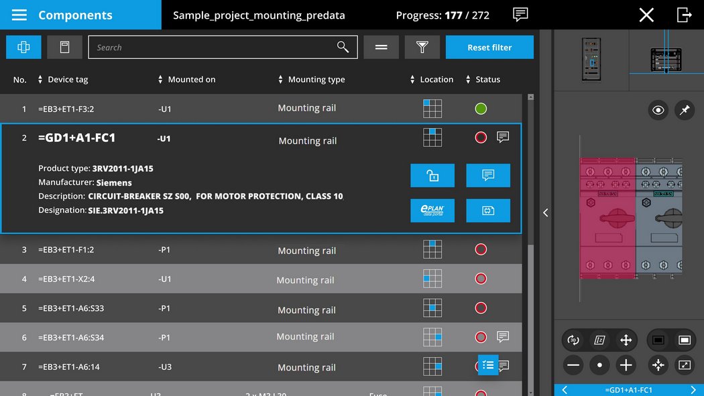Viewport: 704px width, 396px height.
Task: Click the blue device view button in details
Action: (x=488, y=210)
